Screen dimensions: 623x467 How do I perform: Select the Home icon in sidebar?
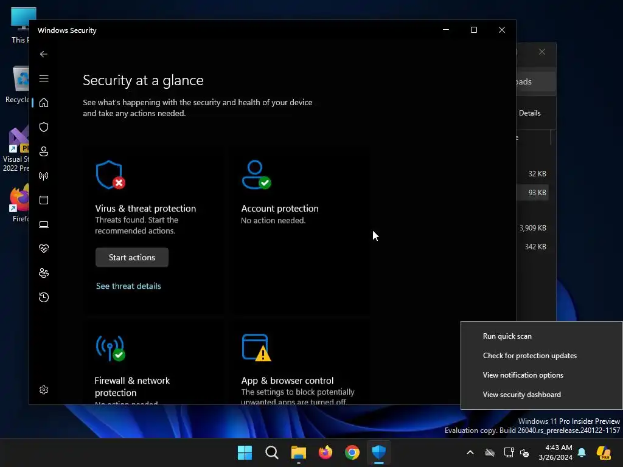tap(44, 102)
